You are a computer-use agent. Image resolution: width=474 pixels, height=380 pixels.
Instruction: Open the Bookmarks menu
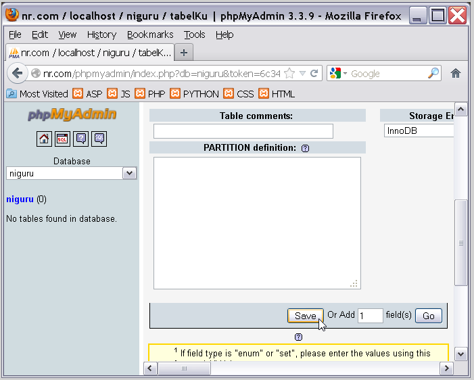(150, 34)
